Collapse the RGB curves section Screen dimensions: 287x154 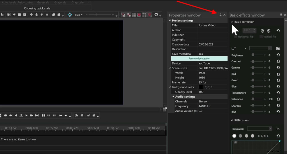(232, 120)
